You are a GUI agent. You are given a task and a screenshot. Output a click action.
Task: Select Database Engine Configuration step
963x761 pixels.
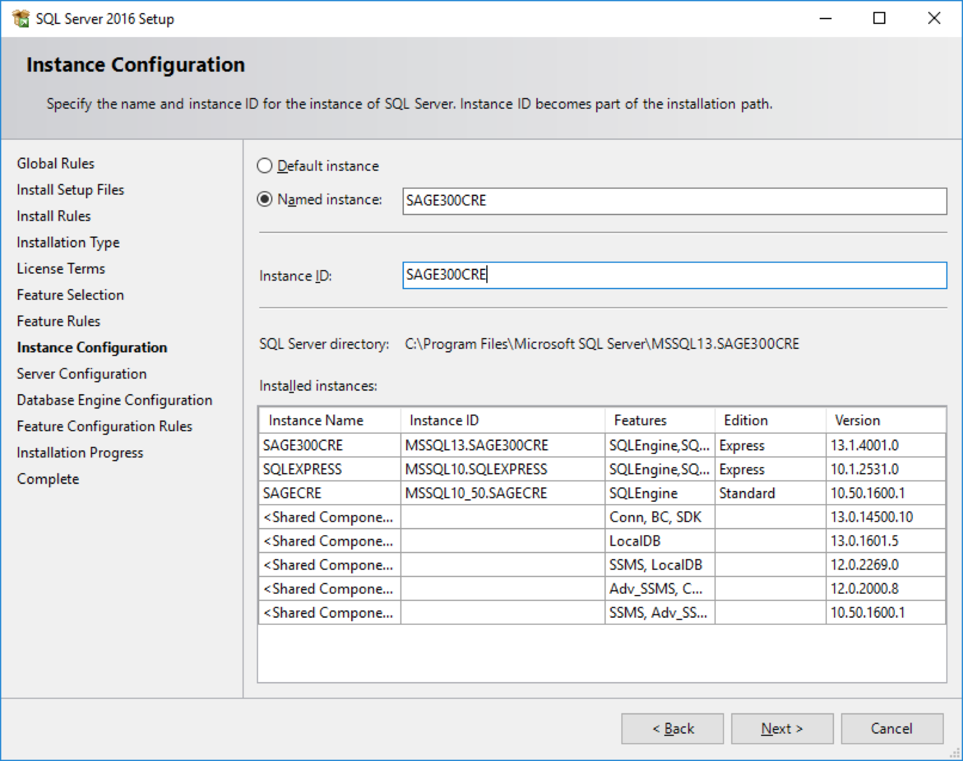[115, 400]
